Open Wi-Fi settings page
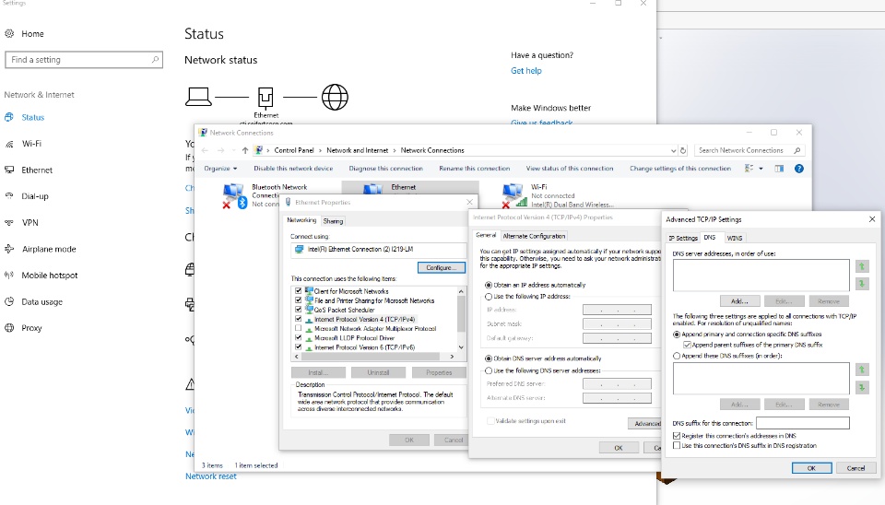 [31, 144]
